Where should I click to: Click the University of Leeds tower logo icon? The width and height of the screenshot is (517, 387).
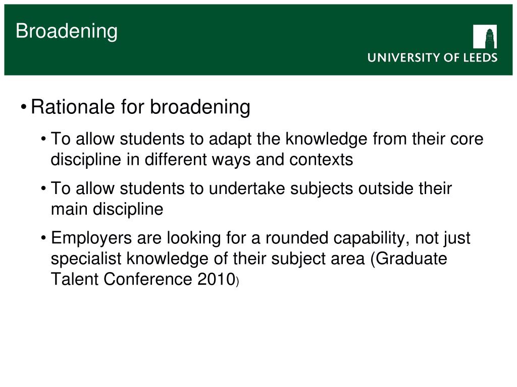pos(485,36)
